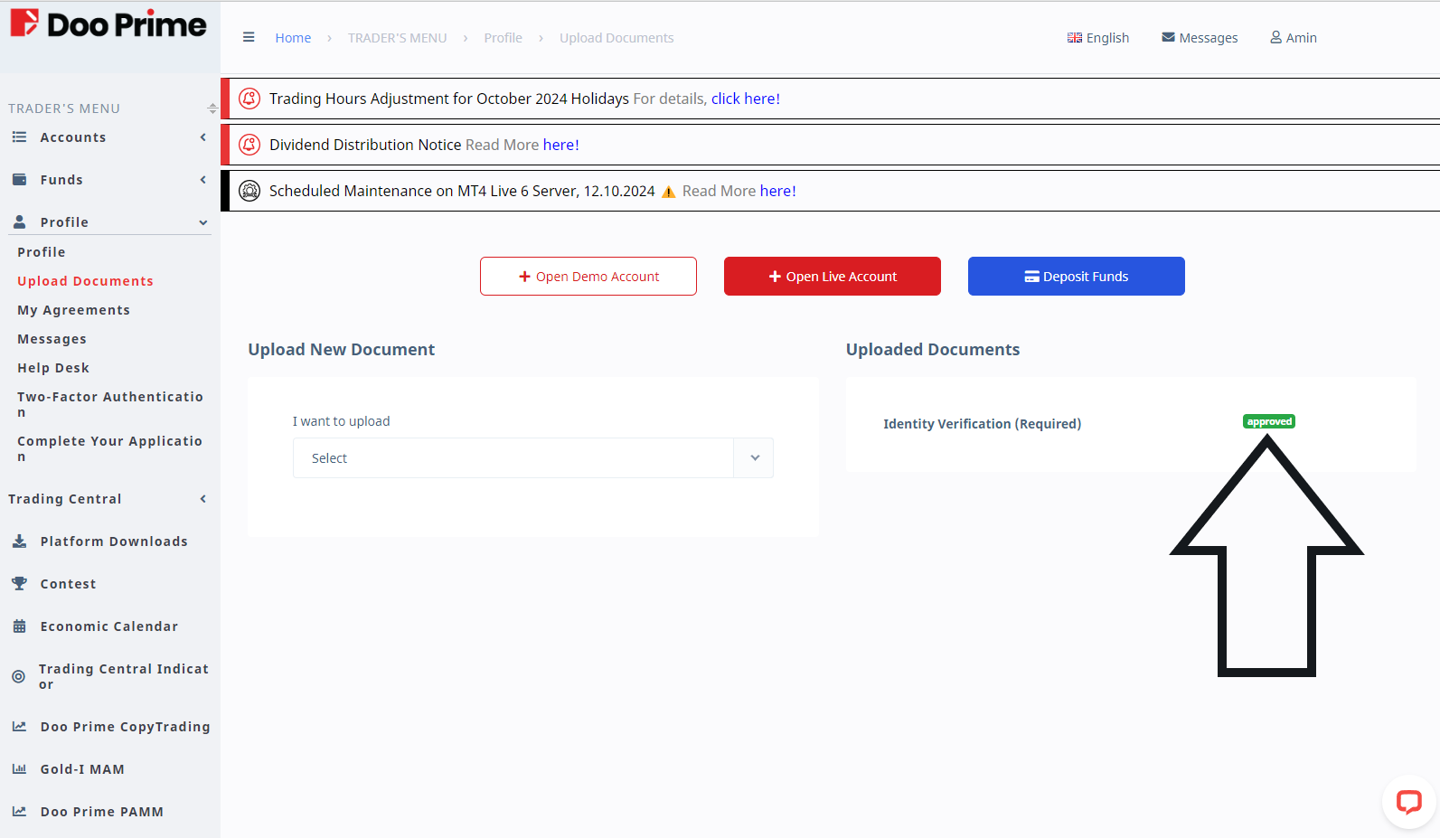Image resolution: width=1440 pixels, height=838 pixels.
Task: Click the Contest menu label
Action: [x=68, y=584]
